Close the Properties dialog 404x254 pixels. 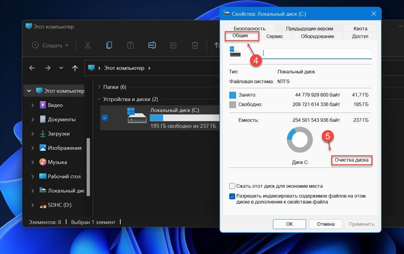374,14
